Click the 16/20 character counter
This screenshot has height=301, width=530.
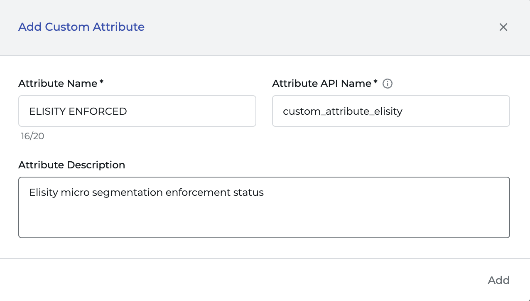coord(32,136)
